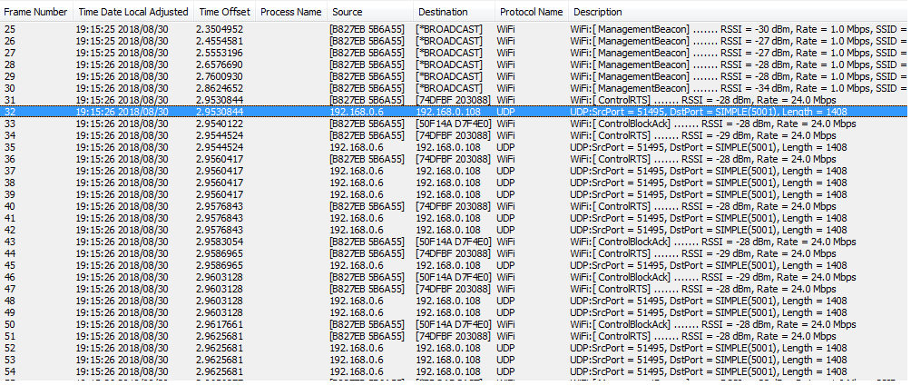
Task: Select frame 54 UDP row
Action: pyautogui.click(x=363, y=371)
